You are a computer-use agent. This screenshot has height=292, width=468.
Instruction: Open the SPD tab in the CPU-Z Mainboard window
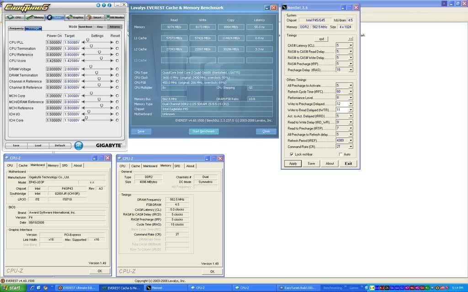[65, 165]
